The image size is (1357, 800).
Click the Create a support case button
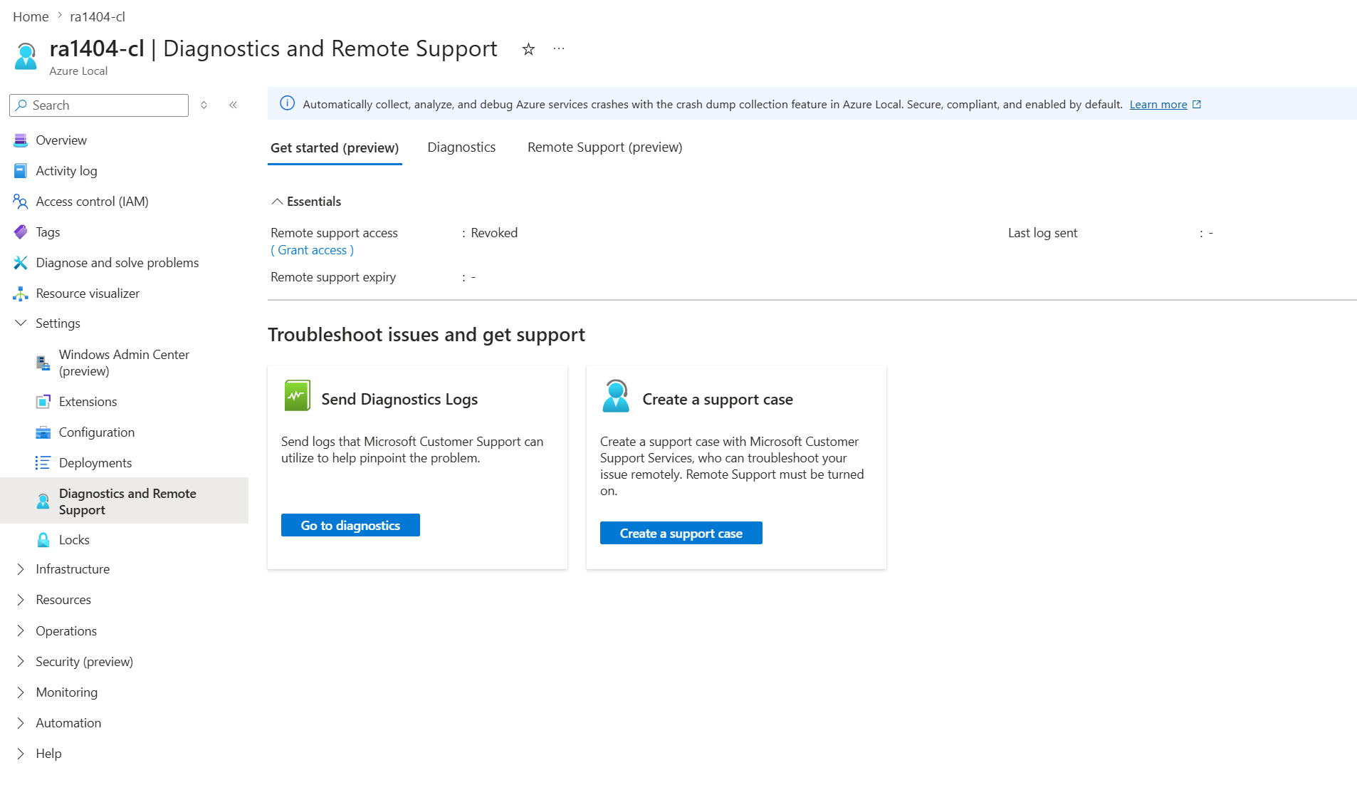681,534
